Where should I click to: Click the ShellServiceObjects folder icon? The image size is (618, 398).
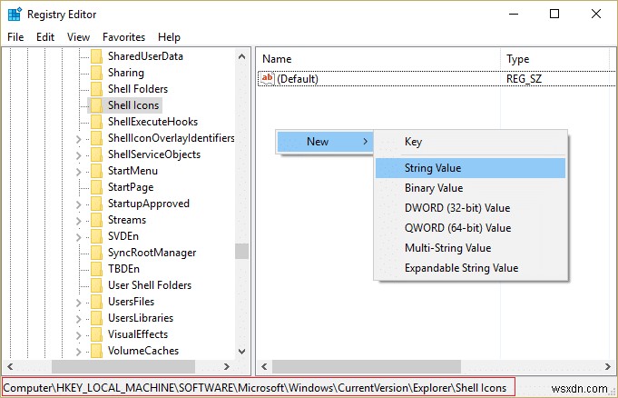point(96,154)
